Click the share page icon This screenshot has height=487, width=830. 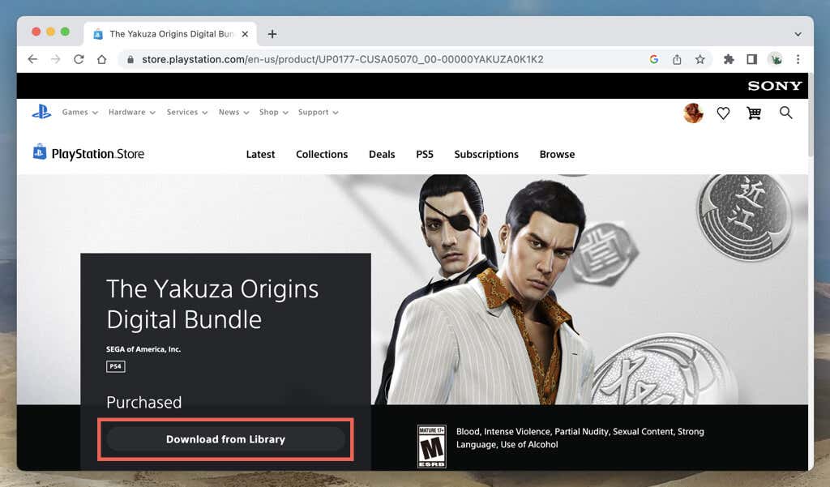click(x=677, y=59)
